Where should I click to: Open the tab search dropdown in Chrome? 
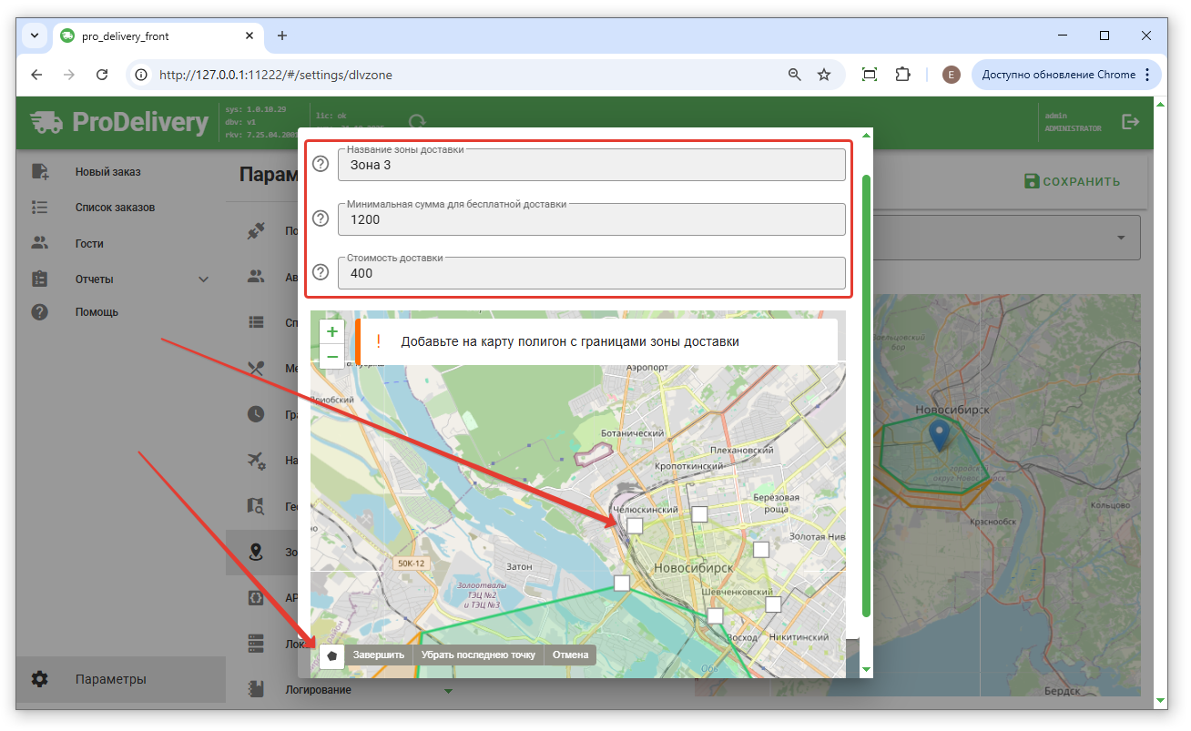(35, 36)
